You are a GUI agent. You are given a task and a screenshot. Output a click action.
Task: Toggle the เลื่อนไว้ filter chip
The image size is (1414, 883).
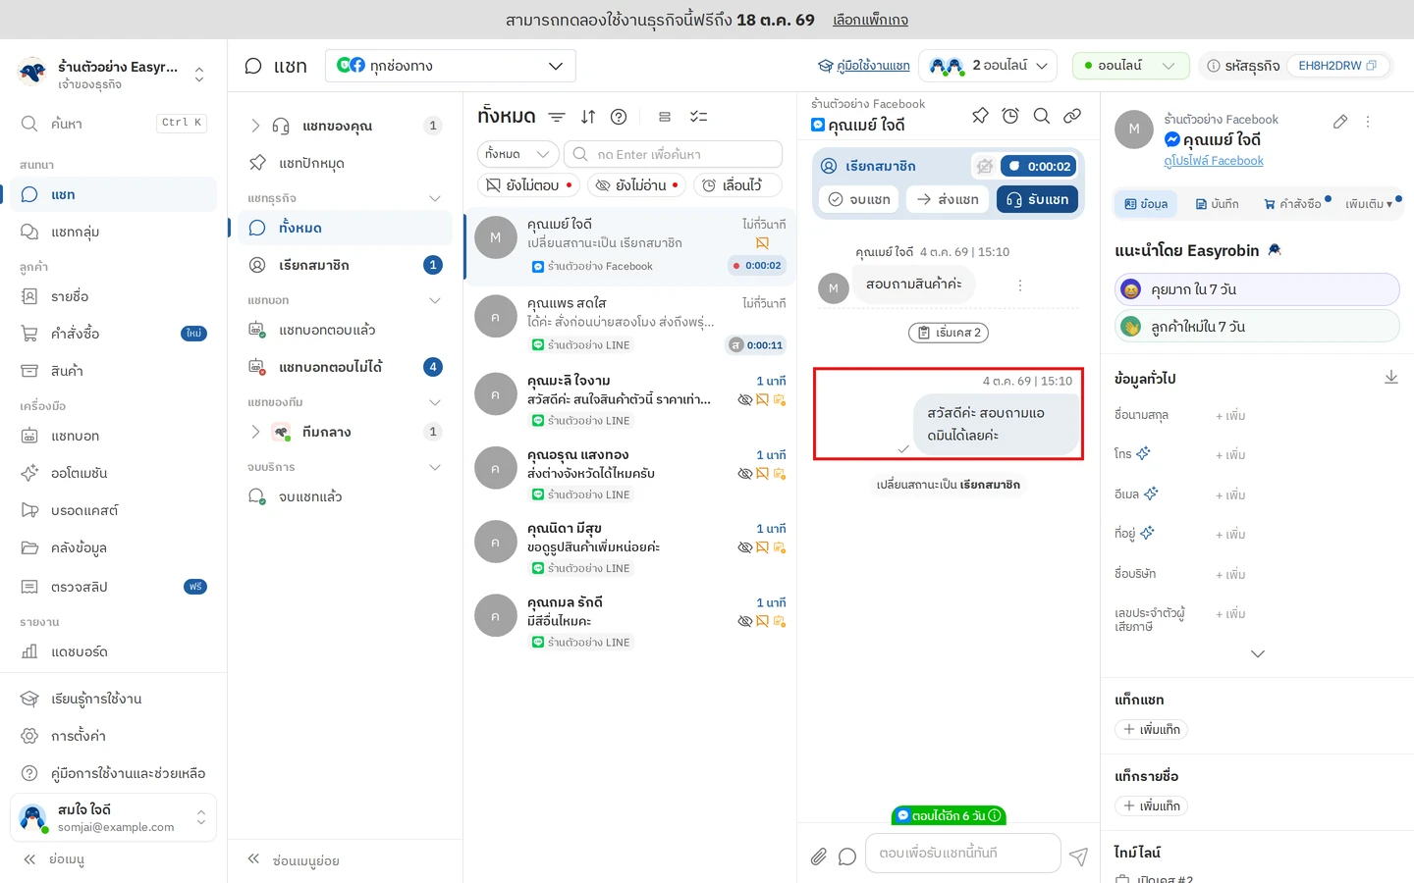tap(737, 185)
